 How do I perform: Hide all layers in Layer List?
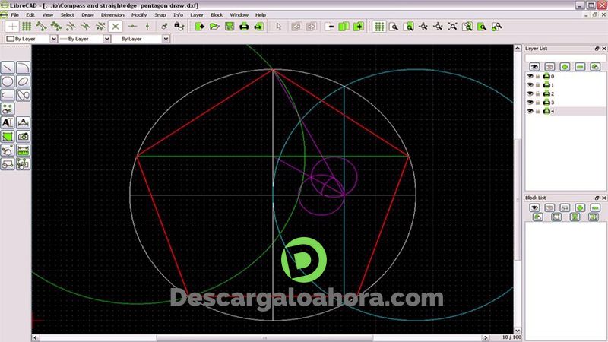click(x=549, y=67)
